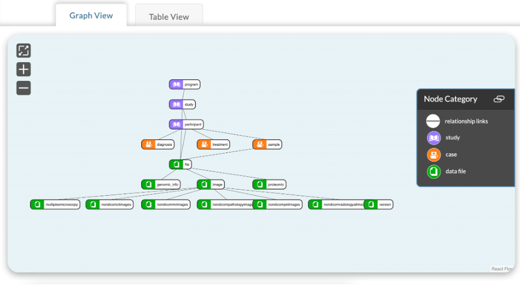Click the green icon on version node
The image size is (520, 285).
point(371,204)
